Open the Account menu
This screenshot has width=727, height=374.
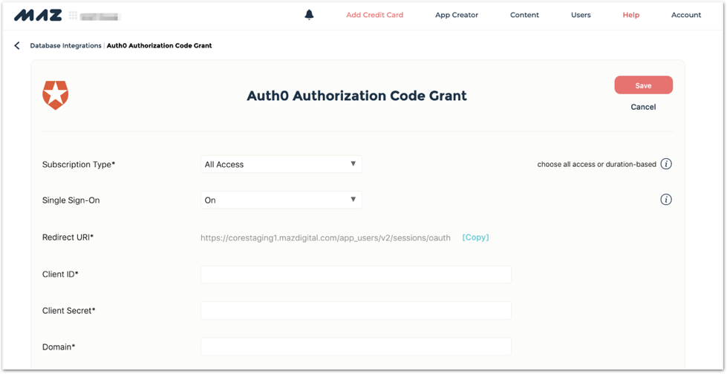coord(686,15)
